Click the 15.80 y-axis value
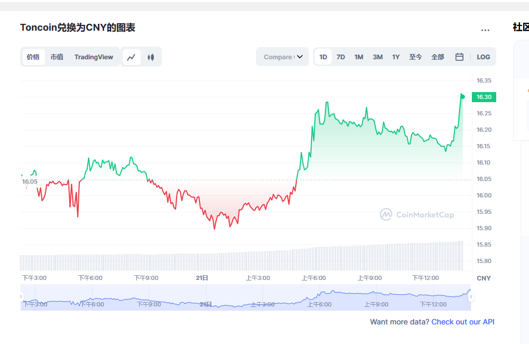The image size is (529, 344). (x=484, y=261)
